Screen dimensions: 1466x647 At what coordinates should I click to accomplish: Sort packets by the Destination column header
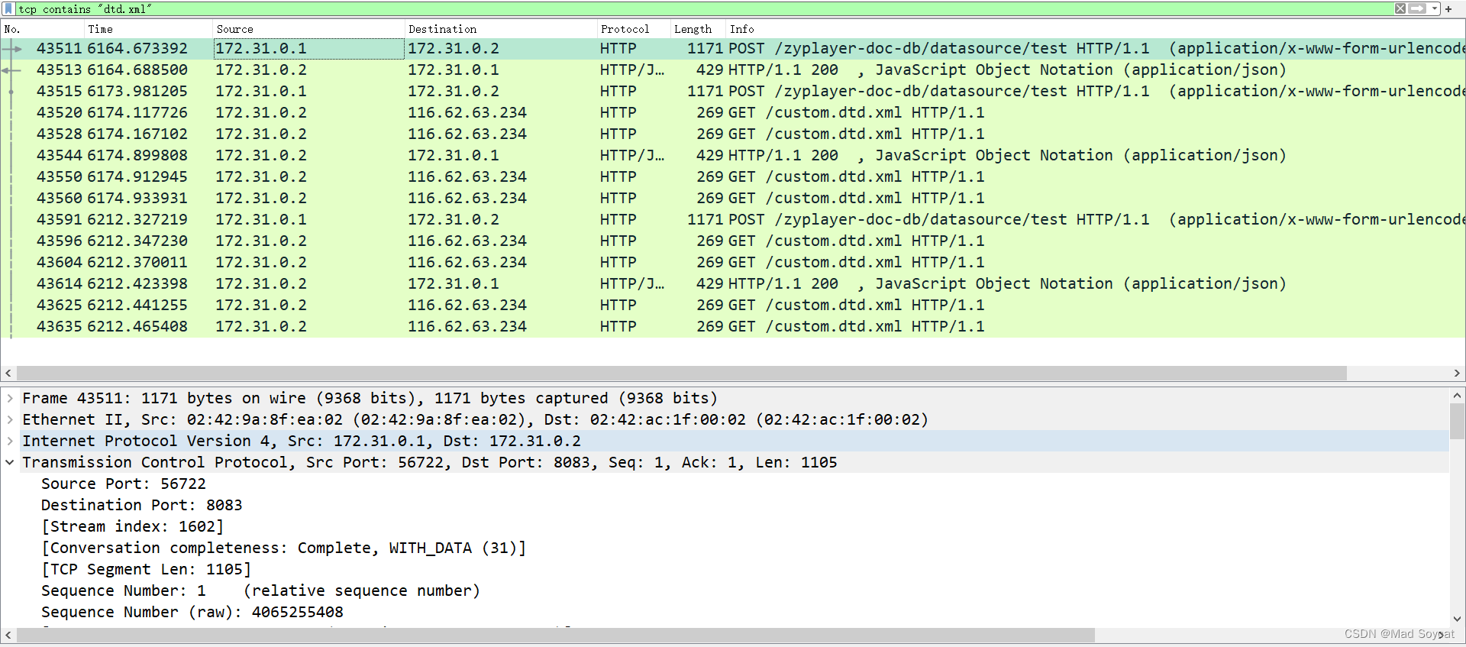pyautogui.click(x=501, y=29)
